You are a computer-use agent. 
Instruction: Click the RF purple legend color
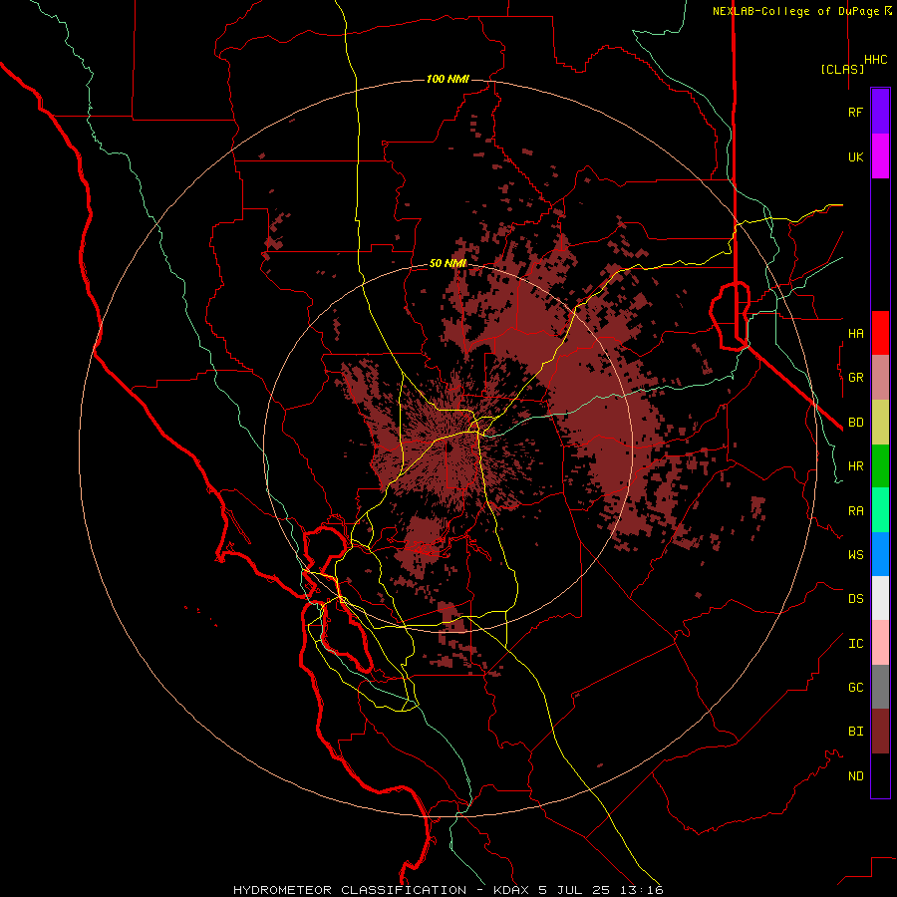click(880, 112)
